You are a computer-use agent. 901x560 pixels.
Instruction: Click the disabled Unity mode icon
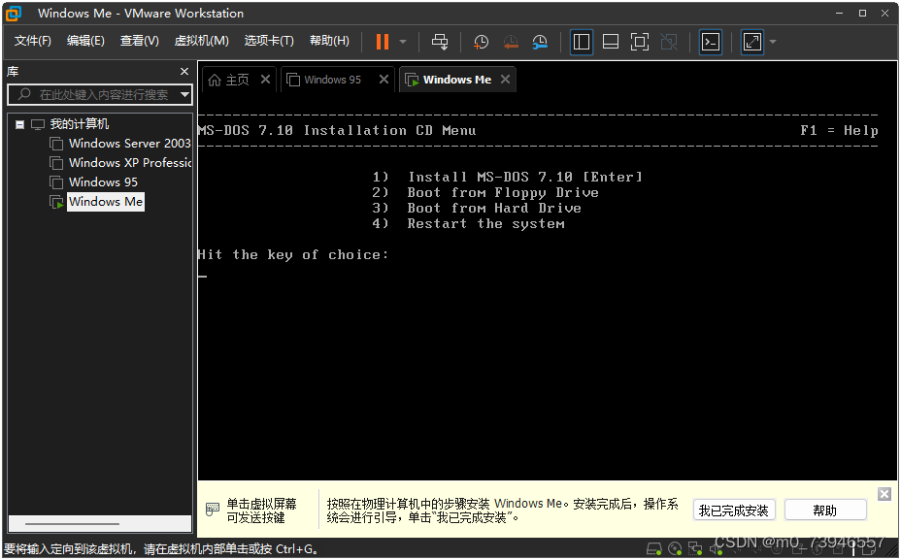669,42
